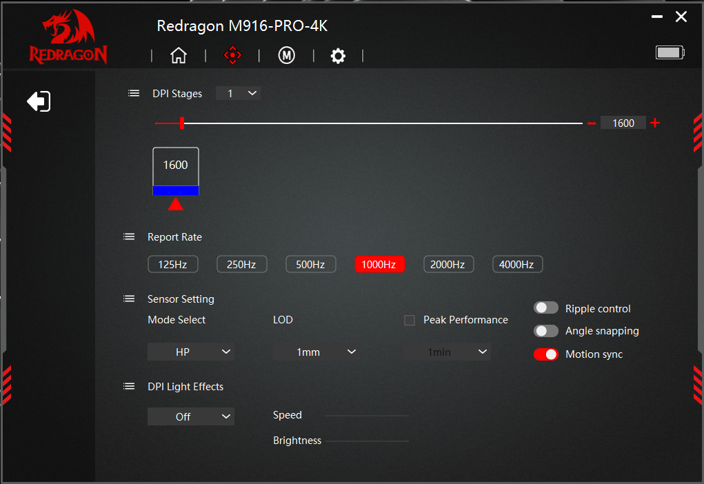Open the settings gear tab
Viewport: 704px width, 484px height.
338,56
